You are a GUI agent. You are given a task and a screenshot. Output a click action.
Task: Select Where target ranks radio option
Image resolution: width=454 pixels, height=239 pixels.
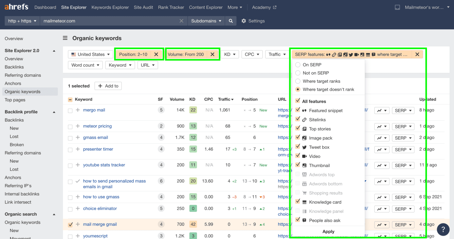pyautogui.click(x=298, y=81)
